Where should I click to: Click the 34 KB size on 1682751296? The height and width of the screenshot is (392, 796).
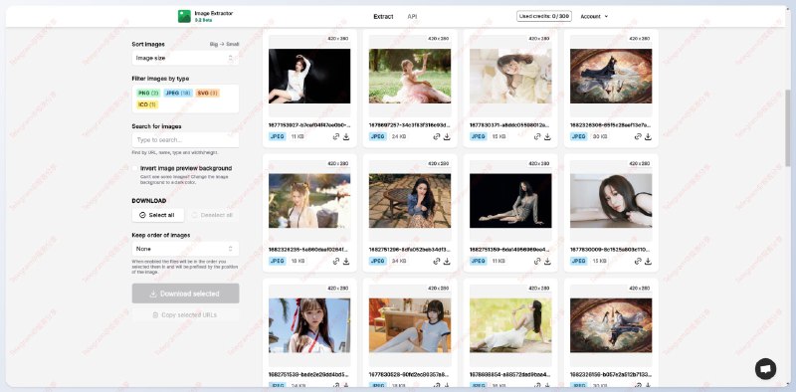tap(399, 261)
